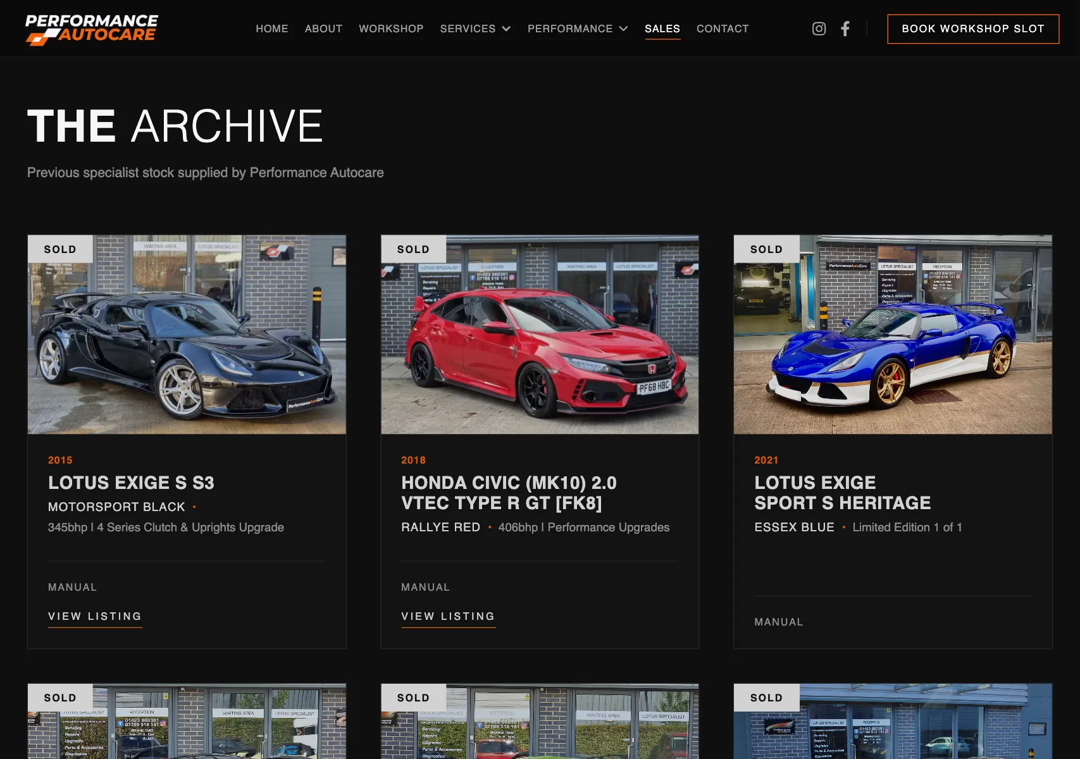Viewport: 1080px width, 759px height.
Task: Click the 'MOTORSPORT BLACK' colour text
Action: pyautogui.click(x=117, y=507)
